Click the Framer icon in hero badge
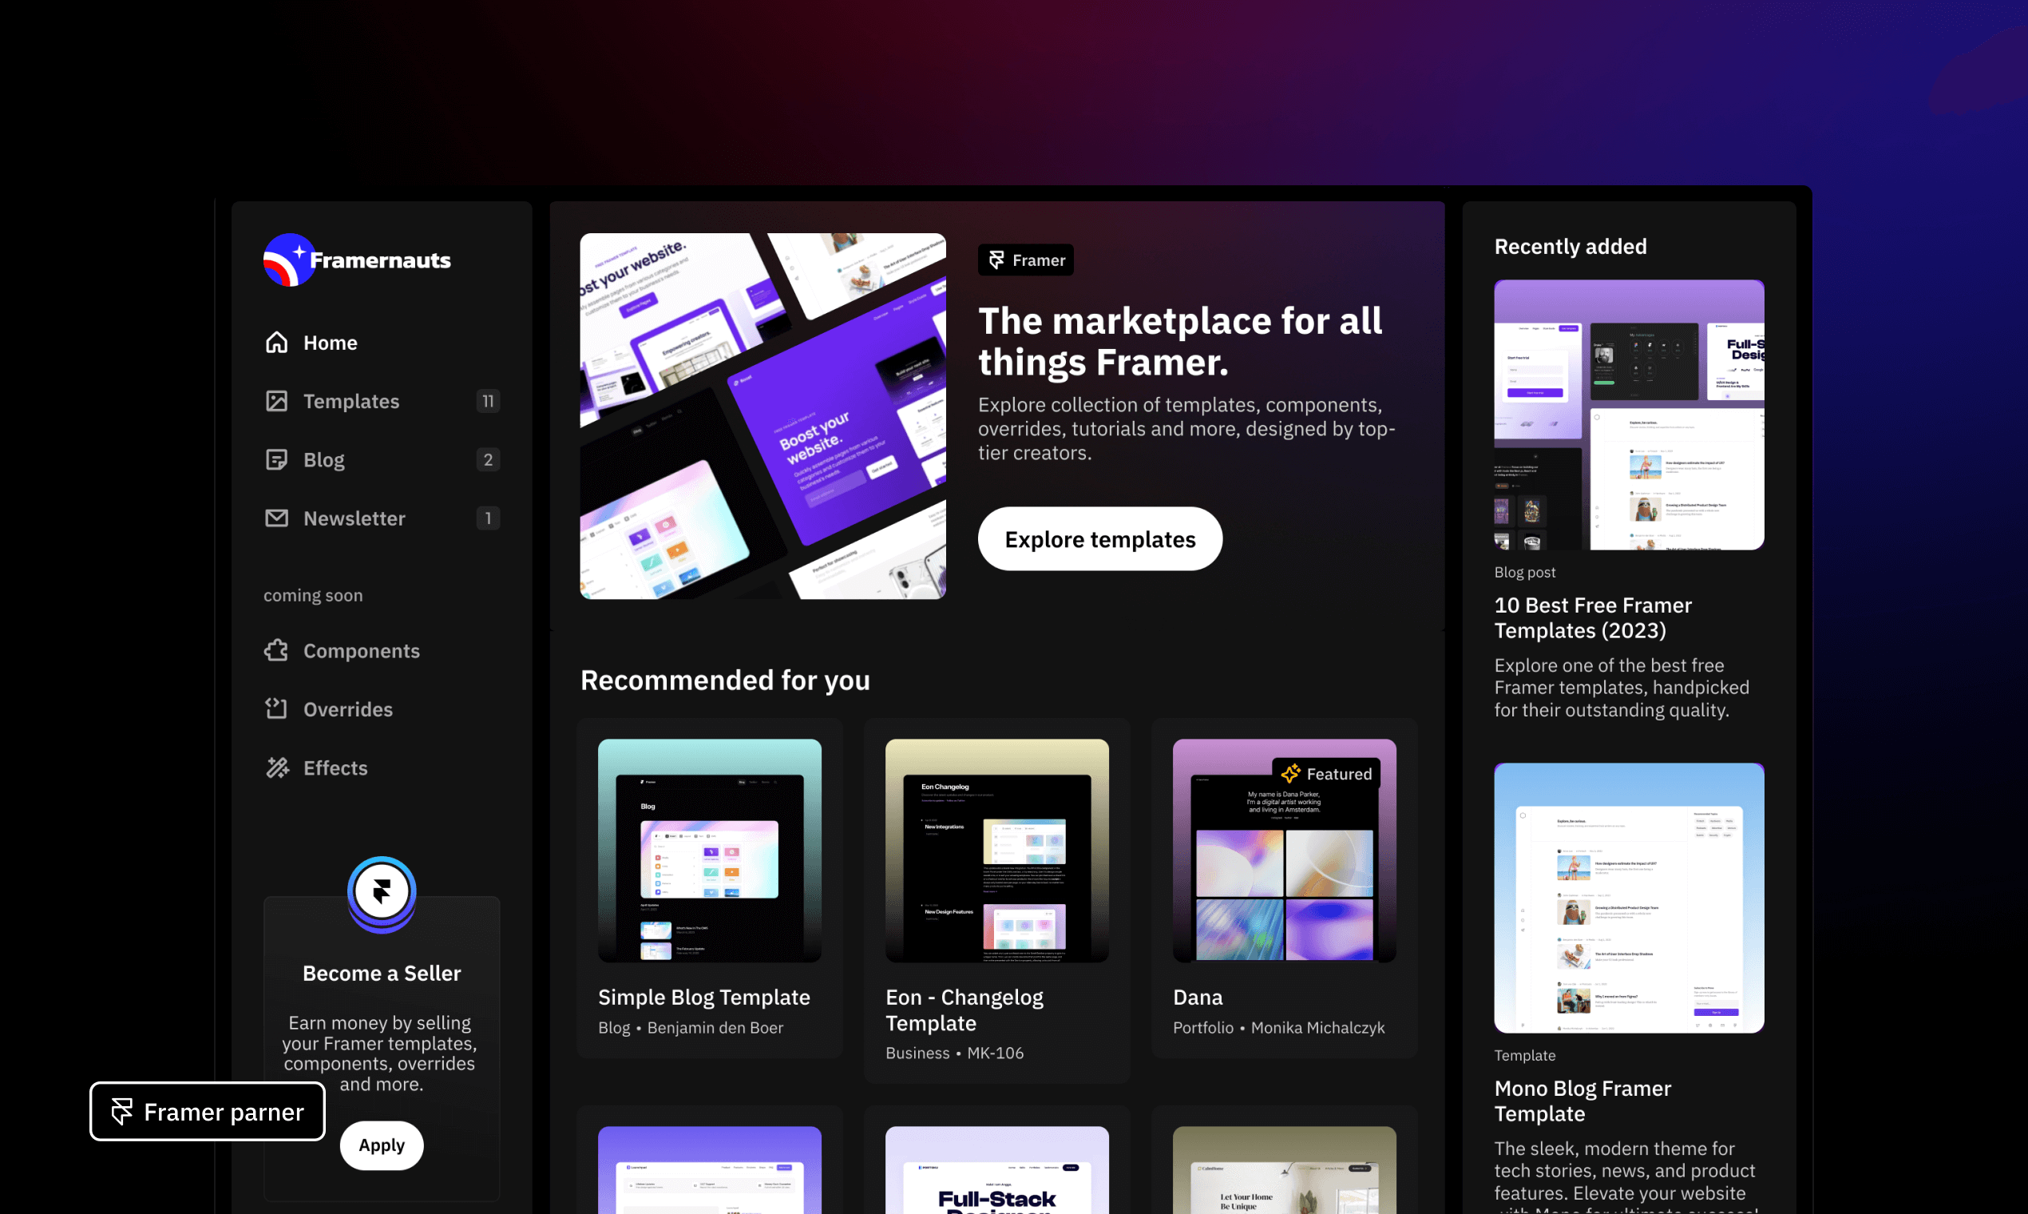The width and height of the screenshot is (2028, 1214). 996,260
